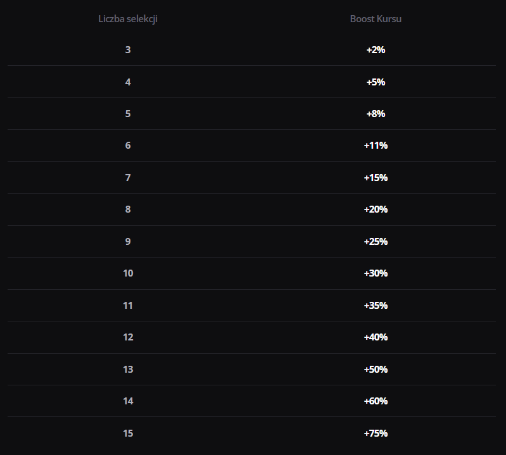
Task: Click selection count 15 in the last row
Action: (x=128, y=433)
